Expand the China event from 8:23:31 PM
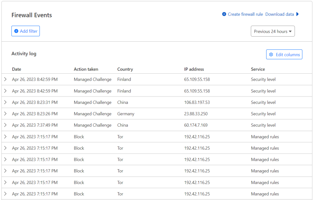Image resolution: width=315 pixels, height=200 pixels. [5, 102]
